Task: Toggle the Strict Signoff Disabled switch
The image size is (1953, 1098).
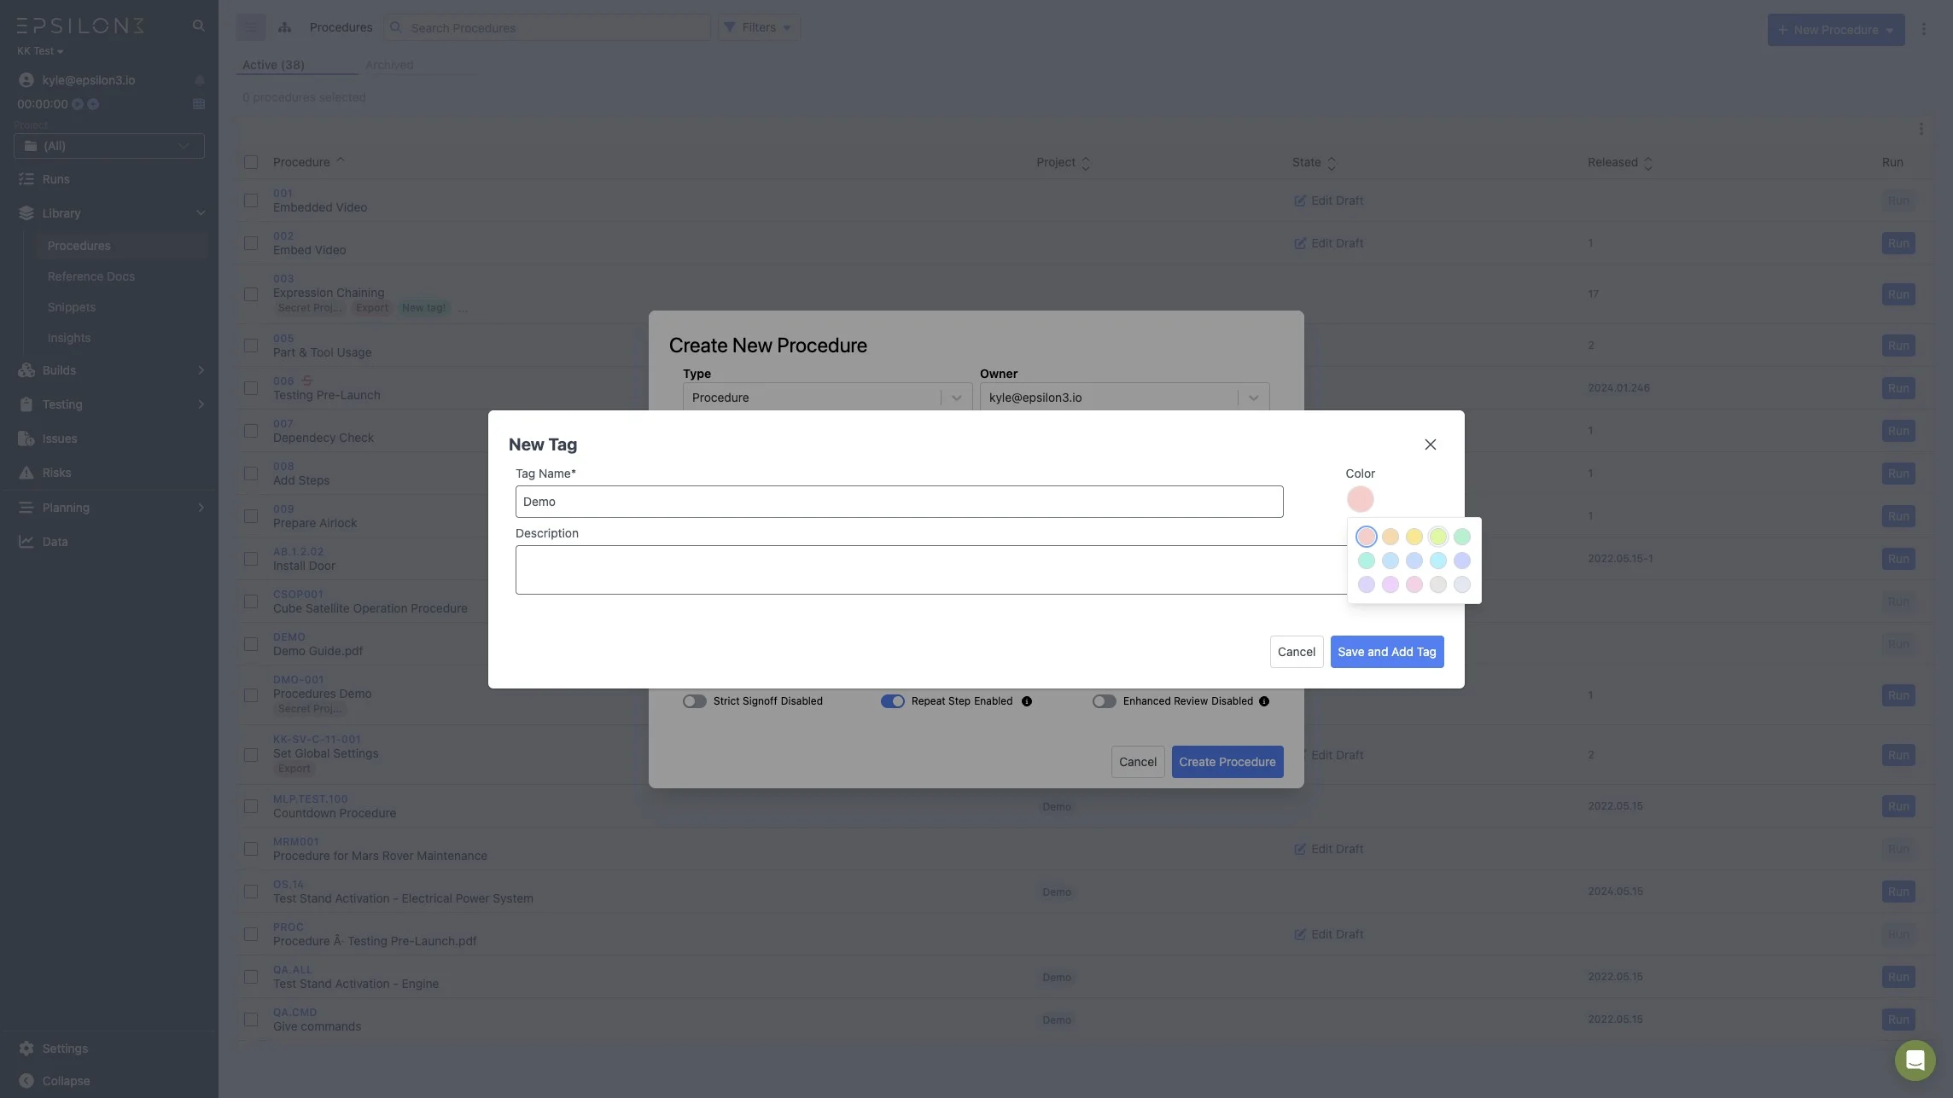Action: click(695, 701)
